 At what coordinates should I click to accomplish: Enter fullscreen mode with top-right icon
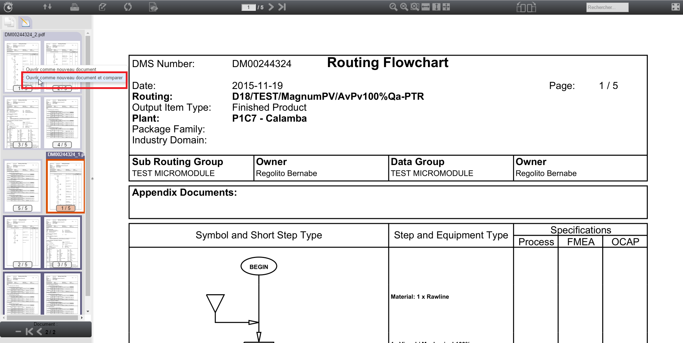(675, 7)
